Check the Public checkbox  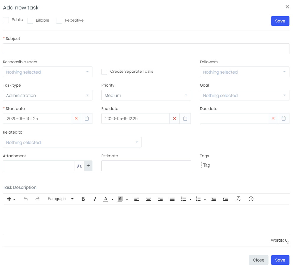pyautogui.click(x=6, y=20)
